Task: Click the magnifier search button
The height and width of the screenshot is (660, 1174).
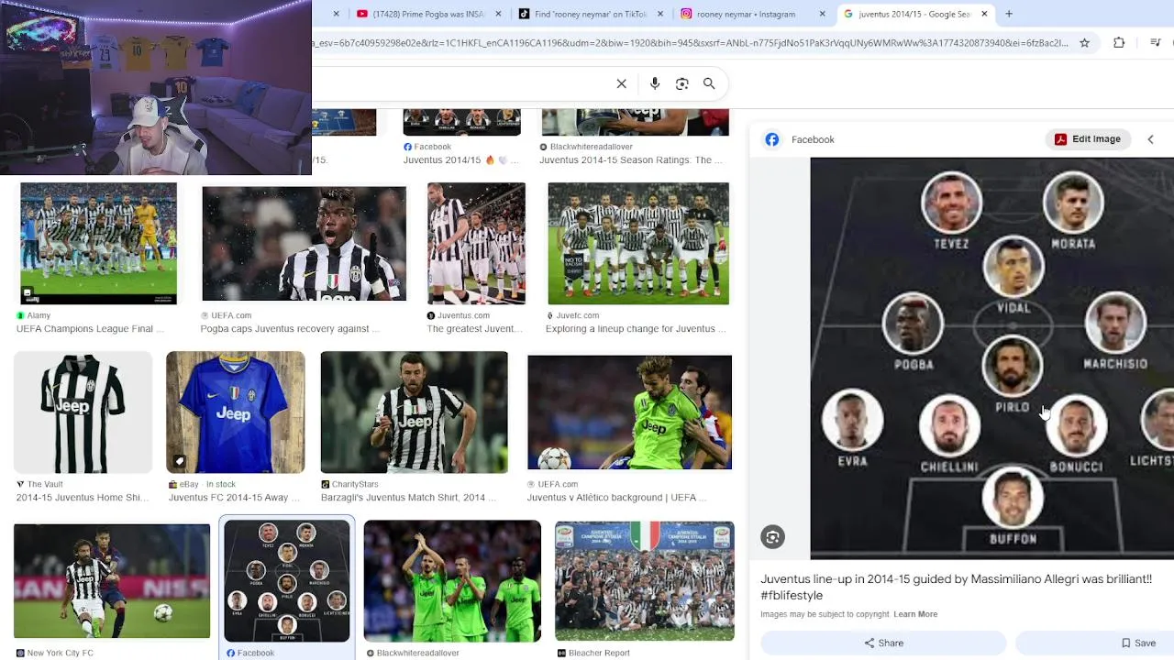Action: click(x=709, y=83)
